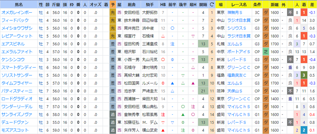Click the 59.0 weight cell for モズアスコット
This screenshot has height=134, width=317.
tap(56, 130)
